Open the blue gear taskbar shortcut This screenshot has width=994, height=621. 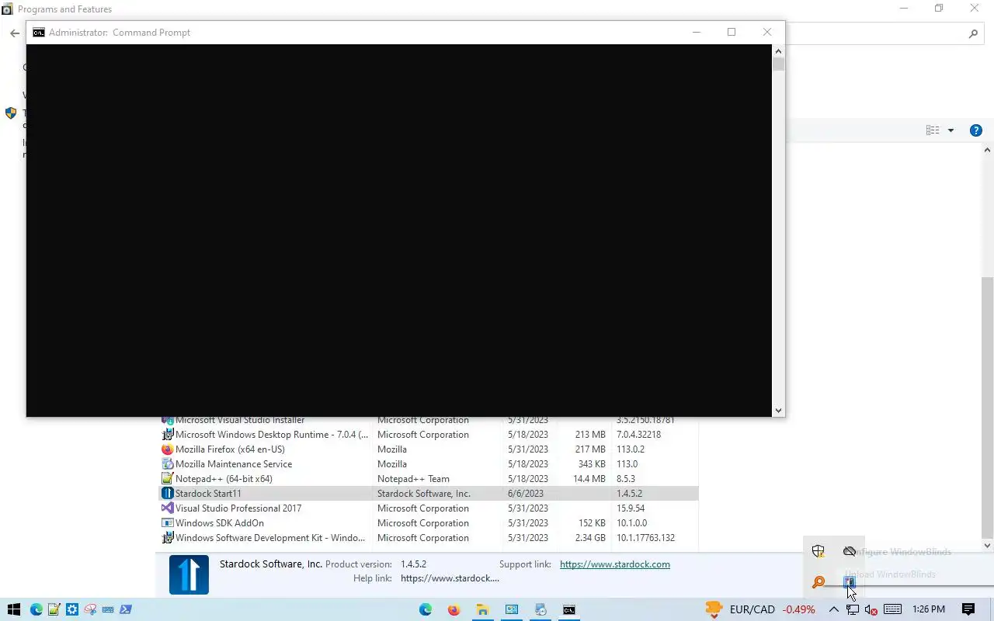(72, 609)
